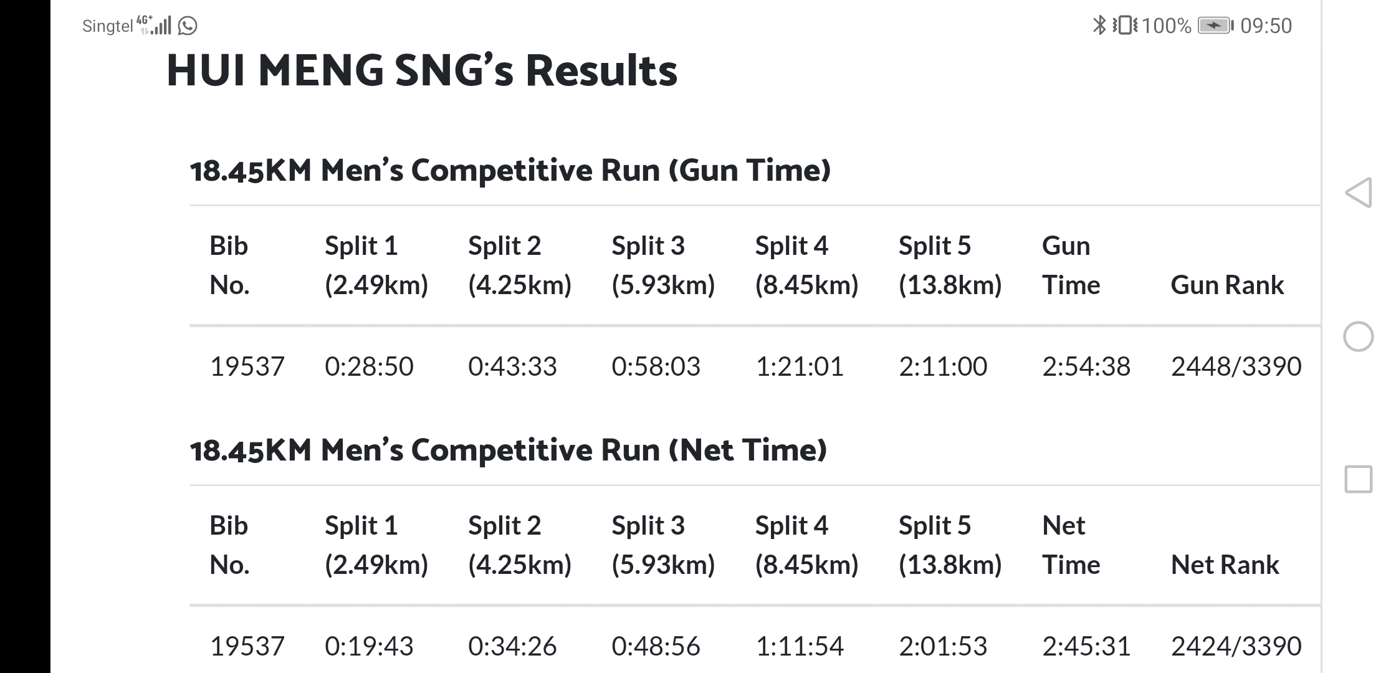
Task: Select the Gun Time value 2:54:38
Action: pyautogui.click(x=1086, y=366)
